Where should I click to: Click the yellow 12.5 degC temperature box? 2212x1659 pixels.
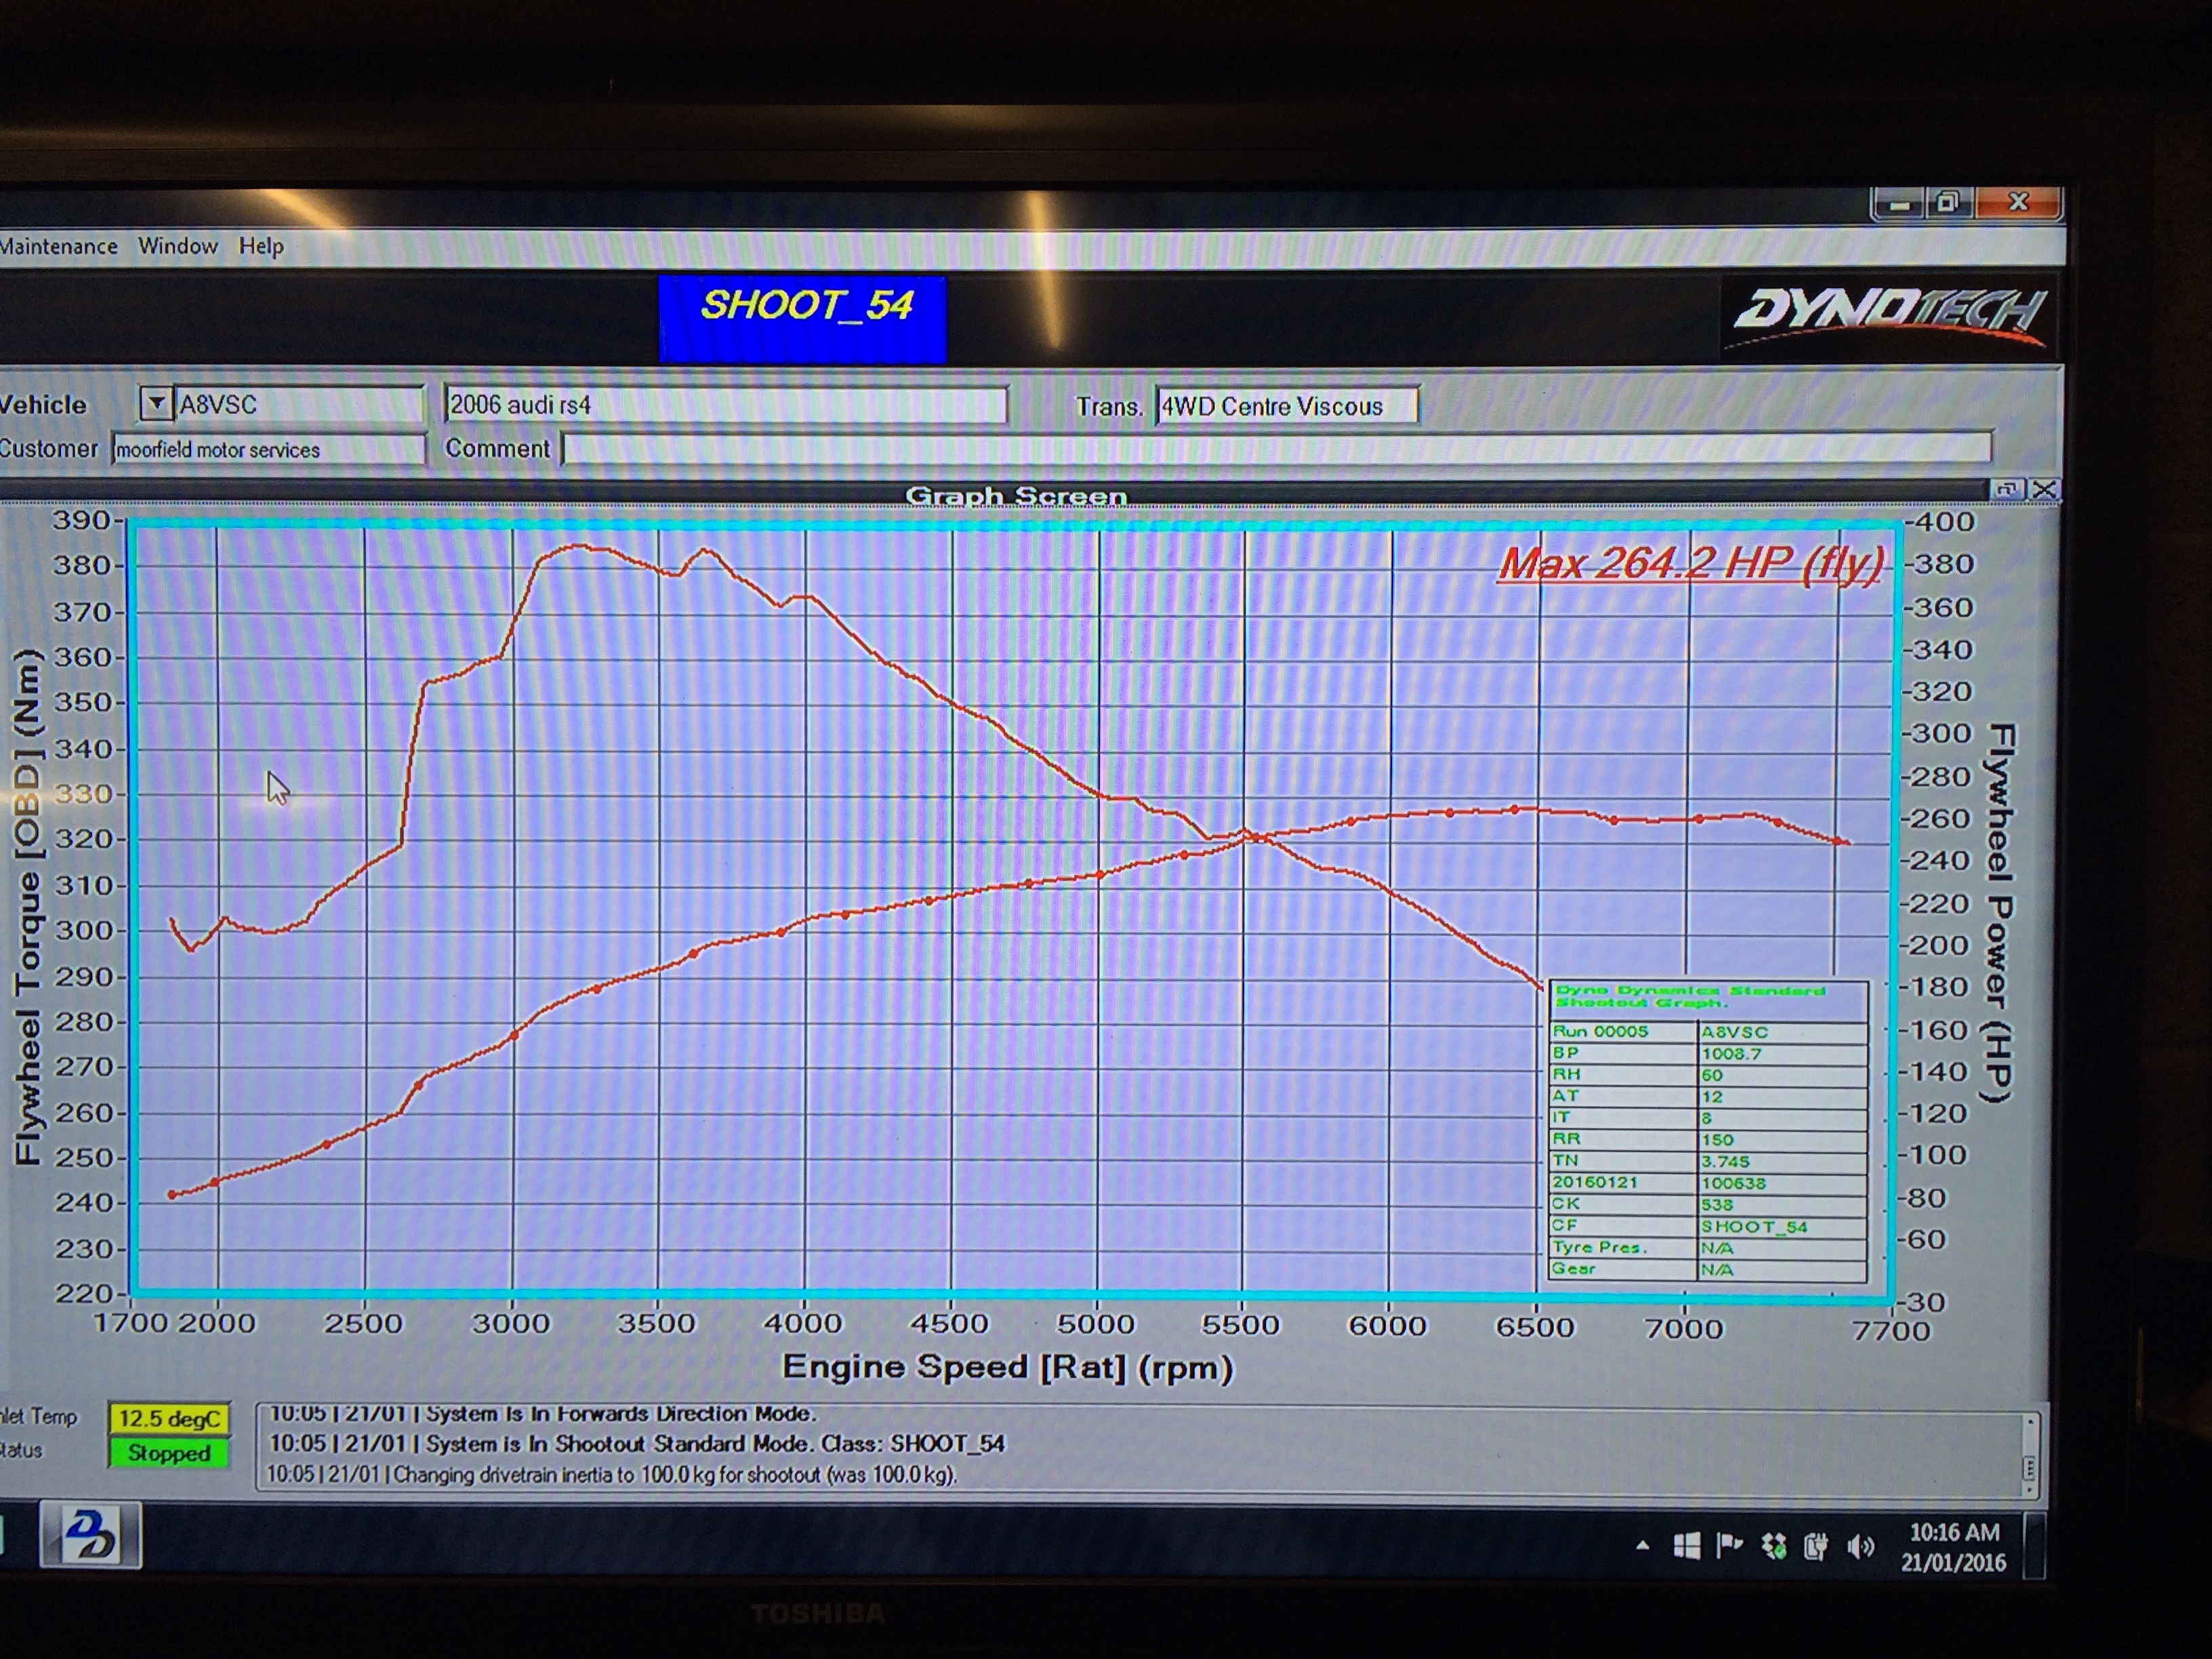click(169, 1418)
